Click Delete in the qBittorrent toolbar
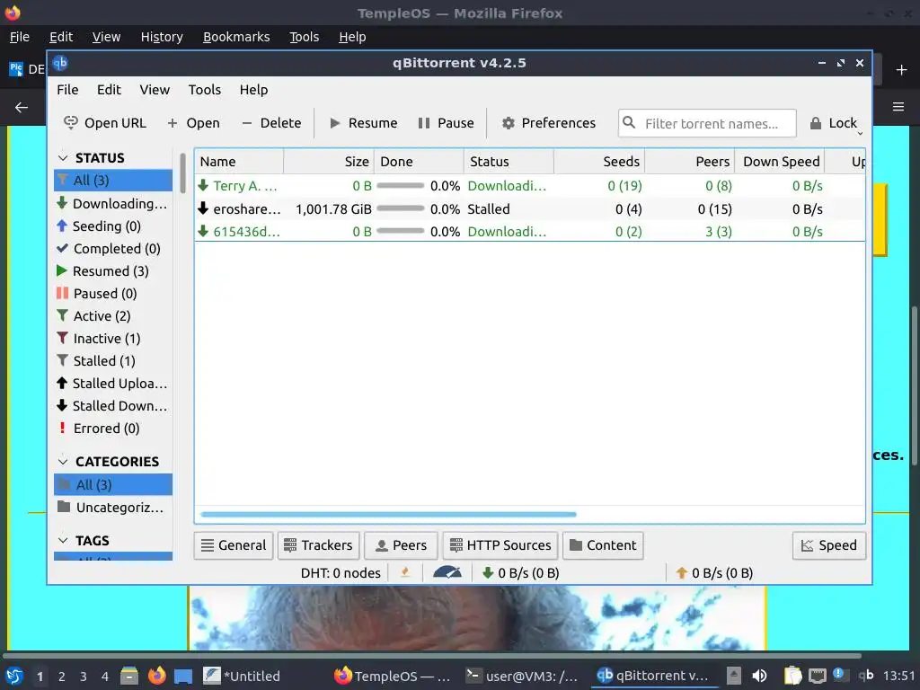This screenshot has height=690, width=920. [271, 123]
